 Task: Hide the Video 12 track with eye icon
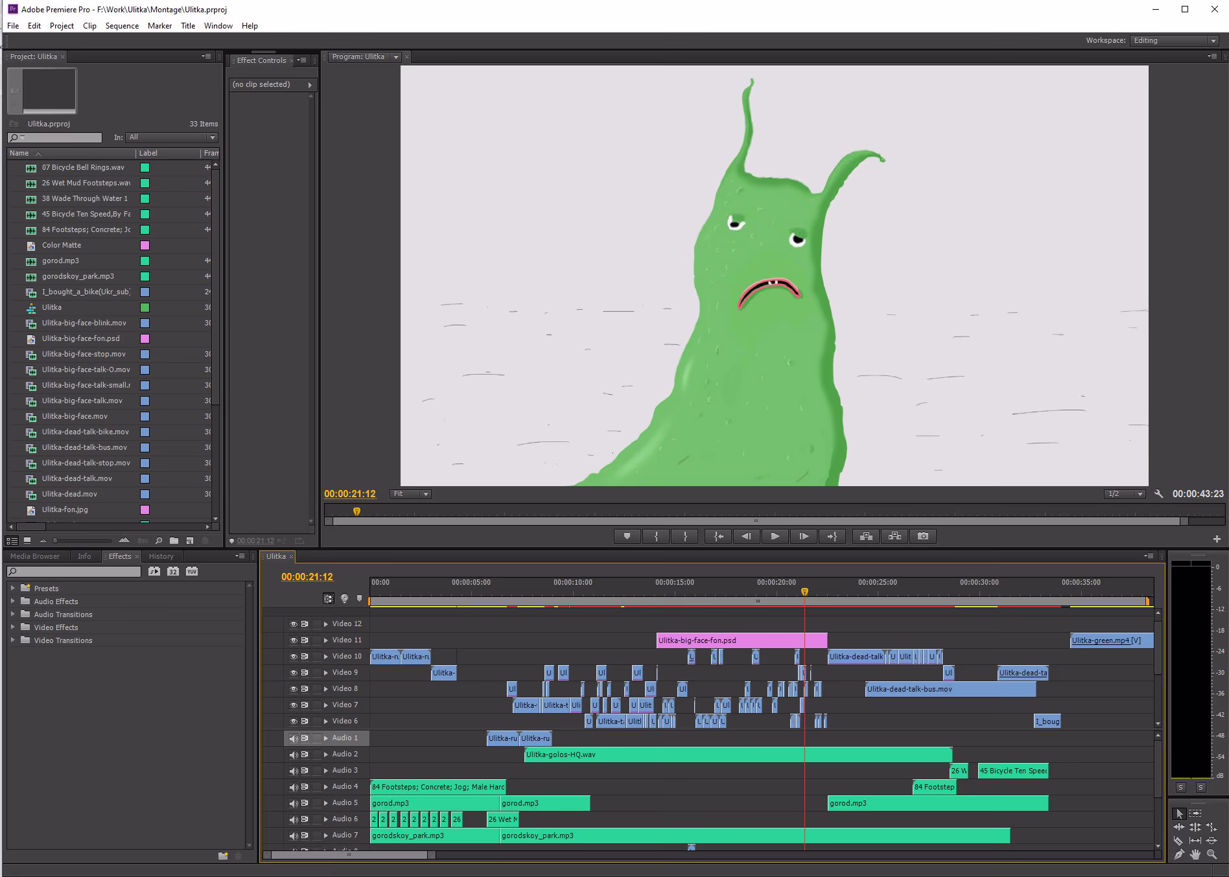293,624
